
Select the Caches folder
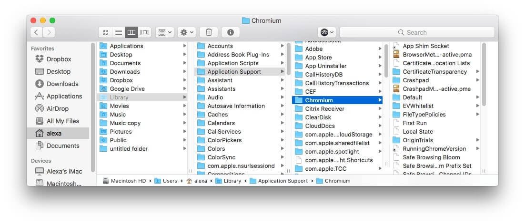240,114
